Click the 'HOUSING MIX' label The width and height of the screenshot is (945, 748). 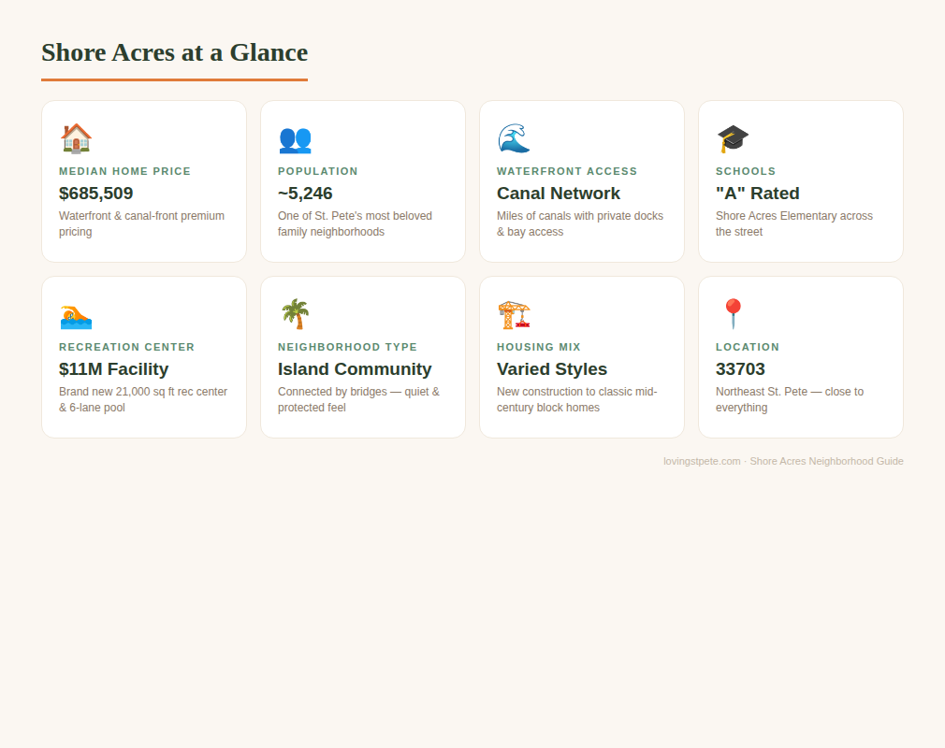click(539, 347)
